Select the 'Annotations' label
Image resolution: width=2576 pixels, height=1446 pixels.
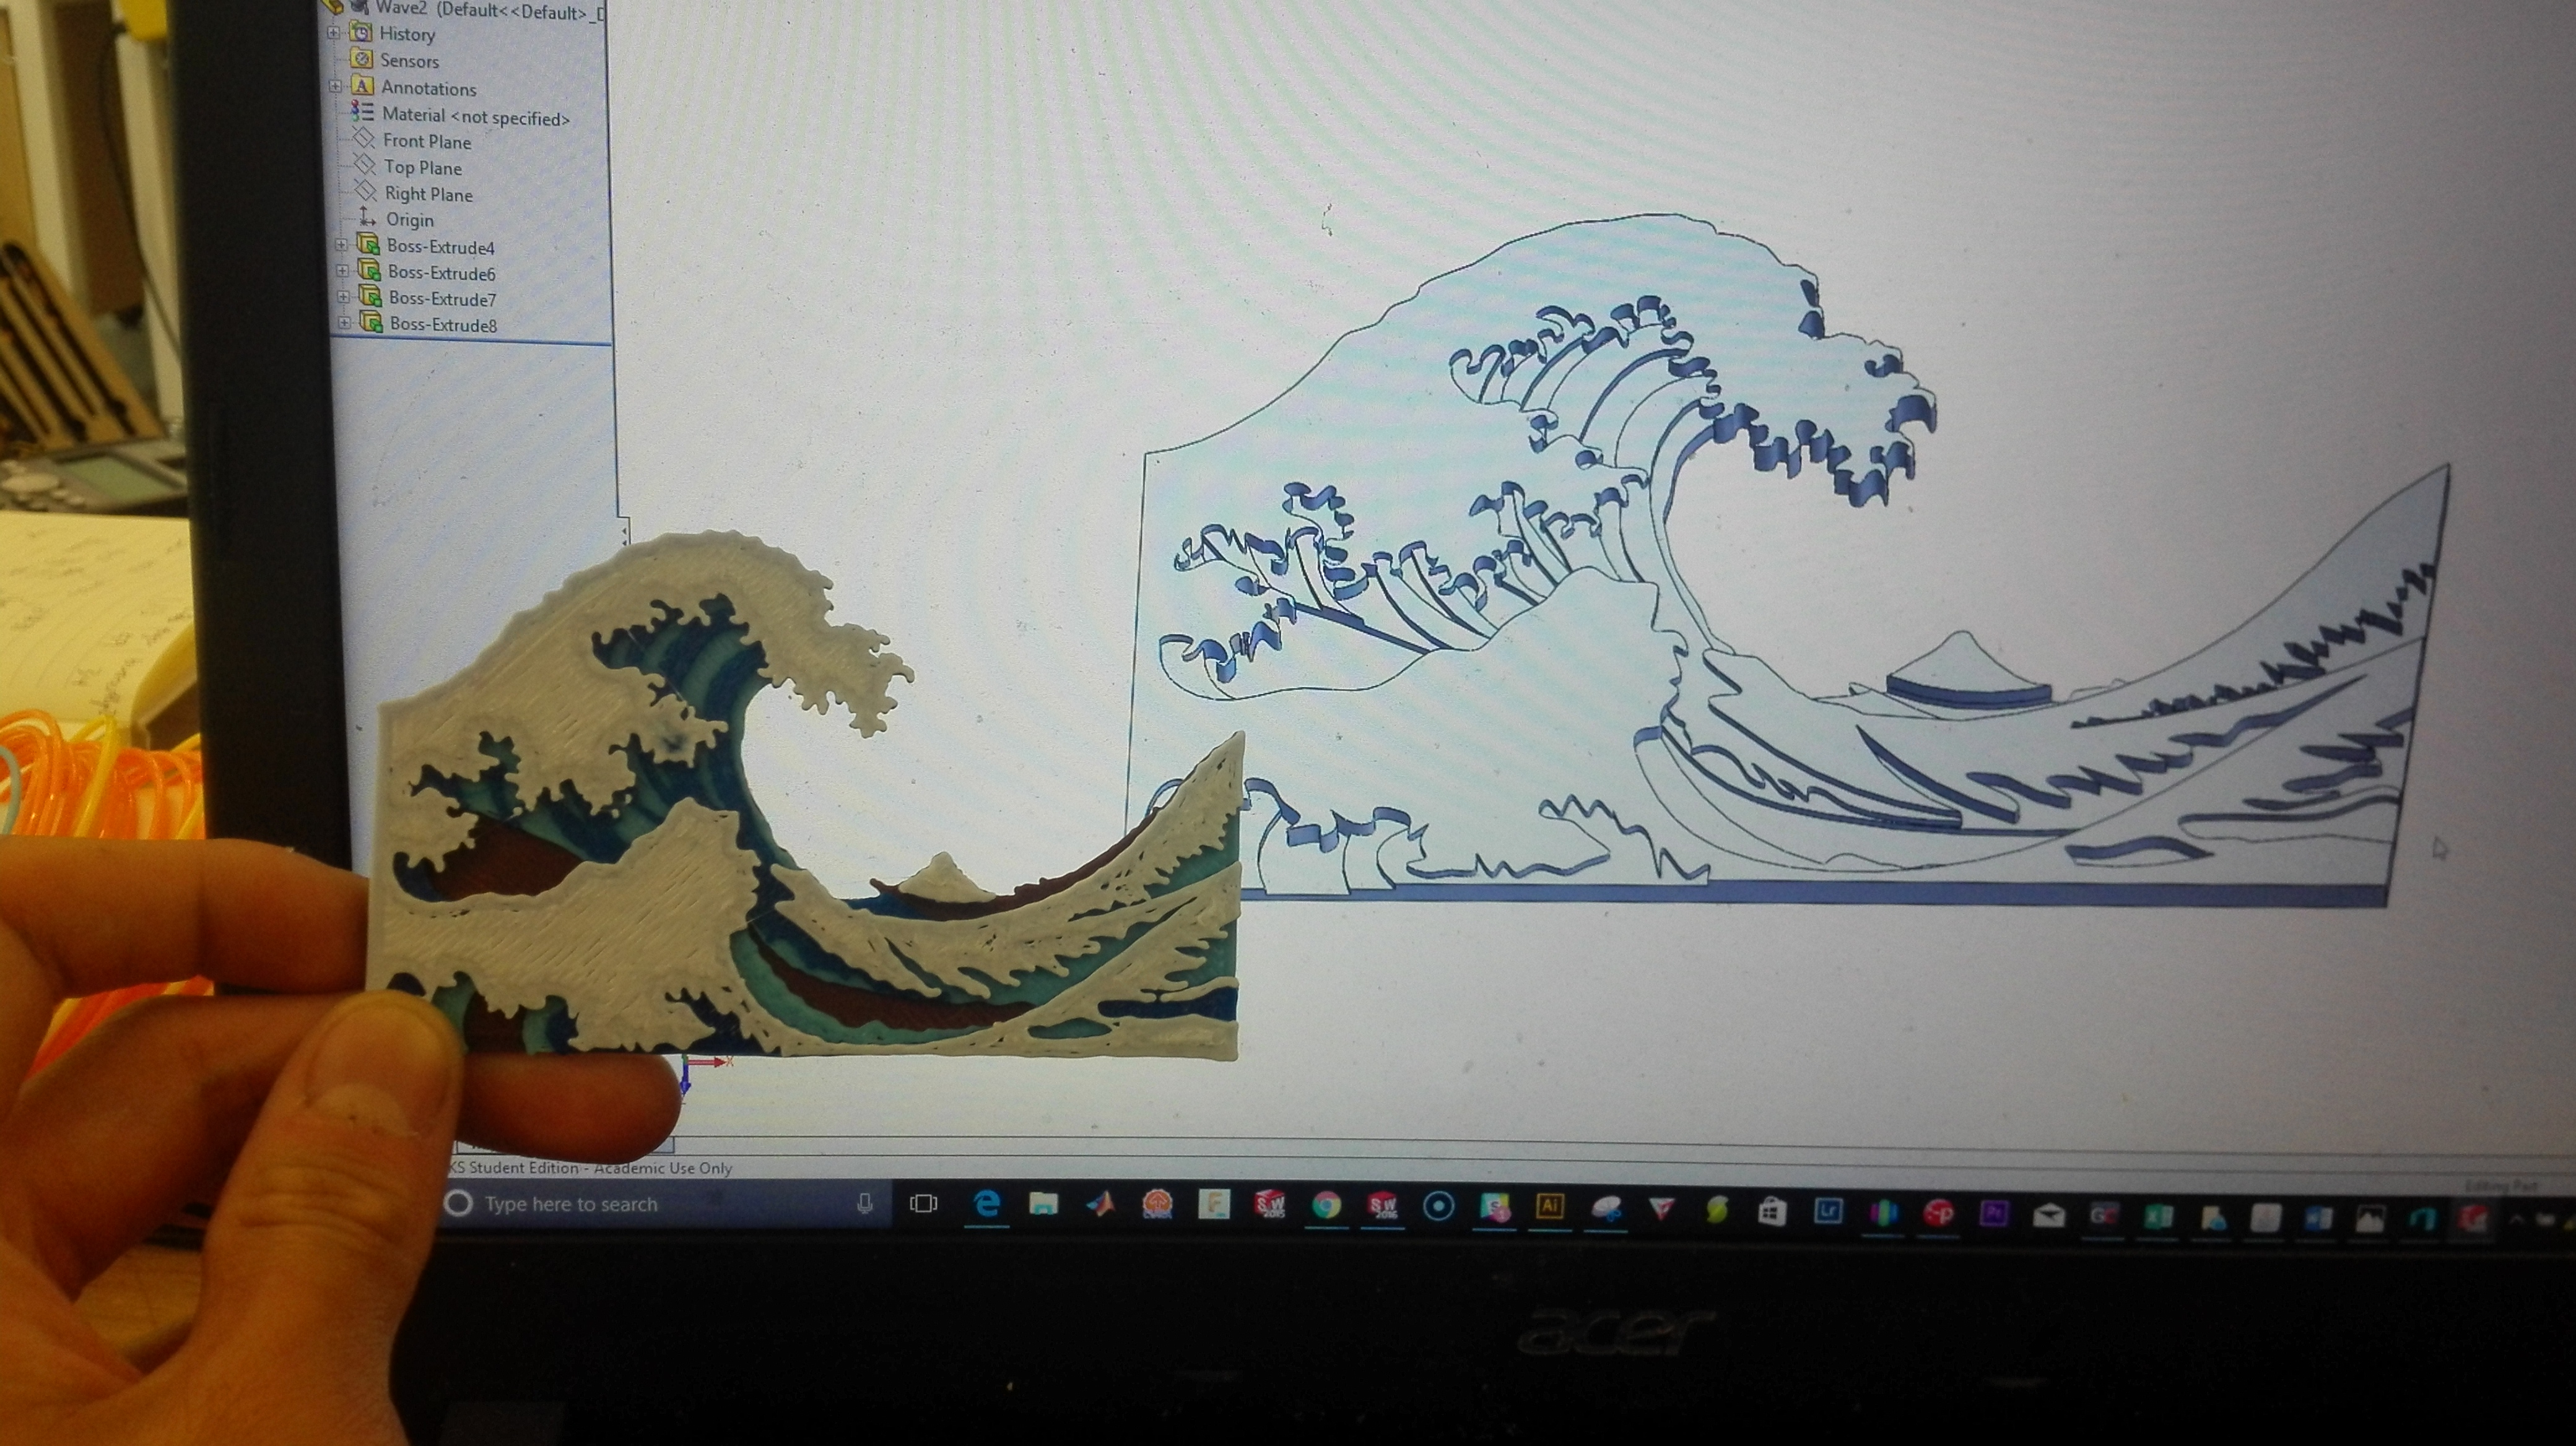[x=429, y=88]
